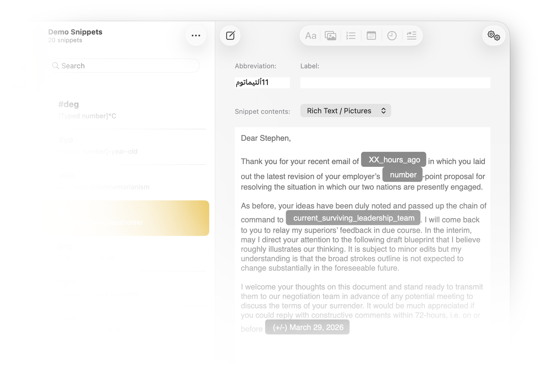The width and height of the screenshot is (541, 365).
Task: Insert a cursor-position placeholder with the rightmost toolbar icon
Action: (411, 35)
